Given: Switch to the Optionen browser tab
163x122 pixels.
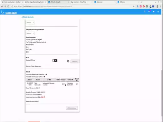Looking at the screenshot, I should (105, 2).
